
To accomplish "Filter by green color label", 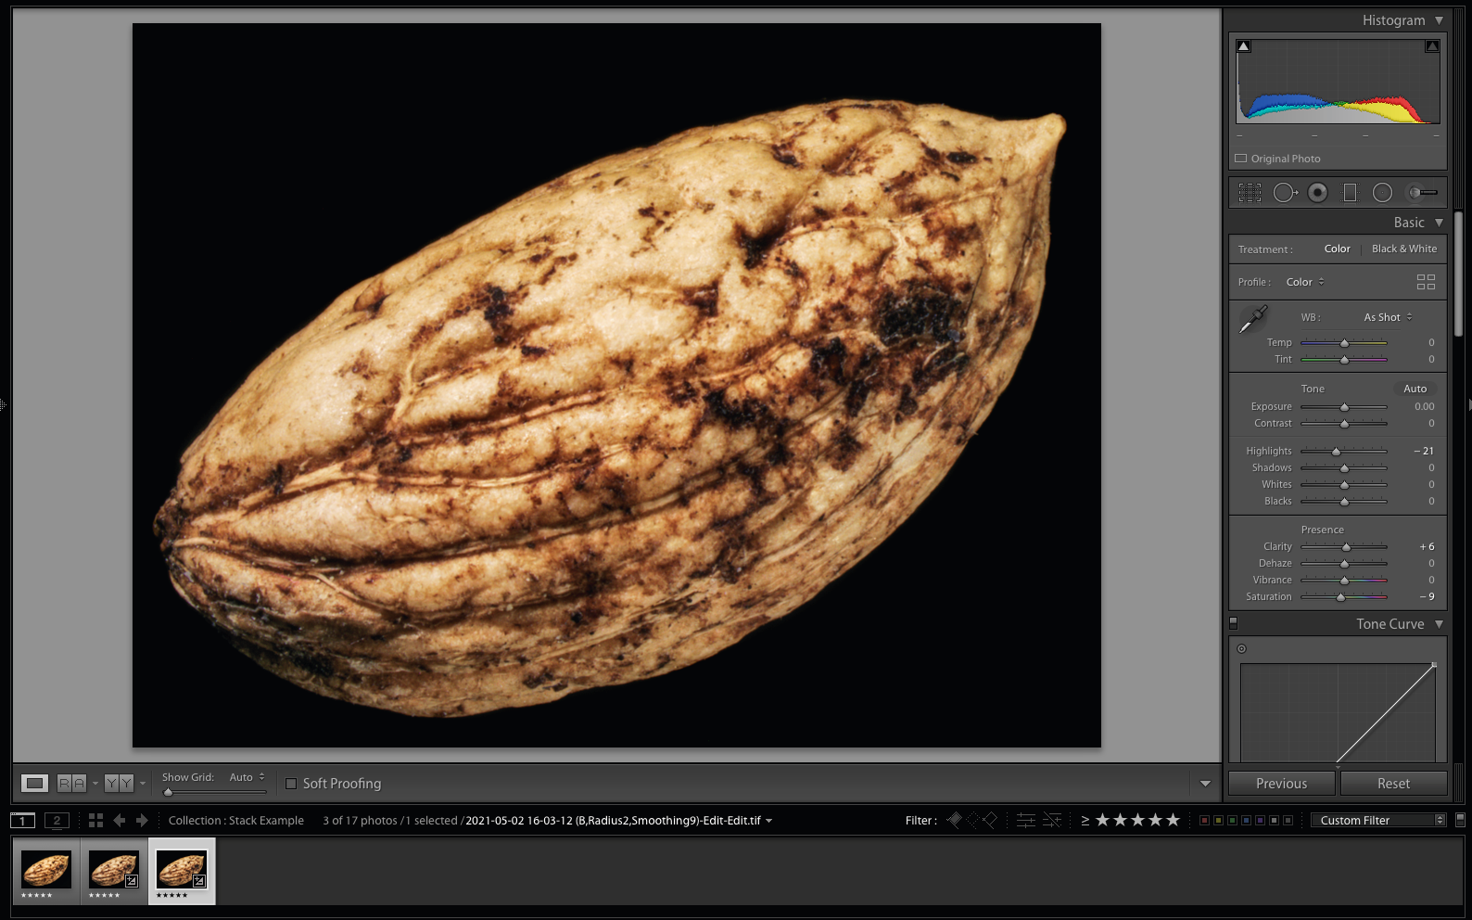I will [1232, 820].
